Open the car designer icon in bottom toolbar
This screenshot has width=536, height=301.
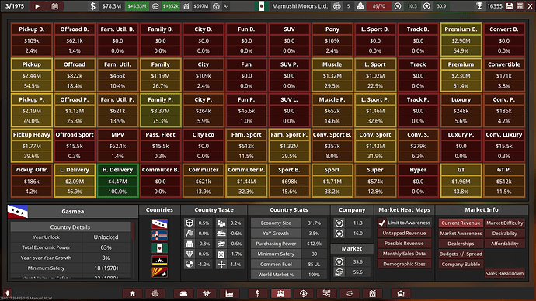[183, 293]
